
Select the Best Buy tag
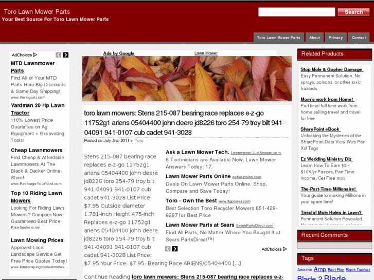point(335,270)
